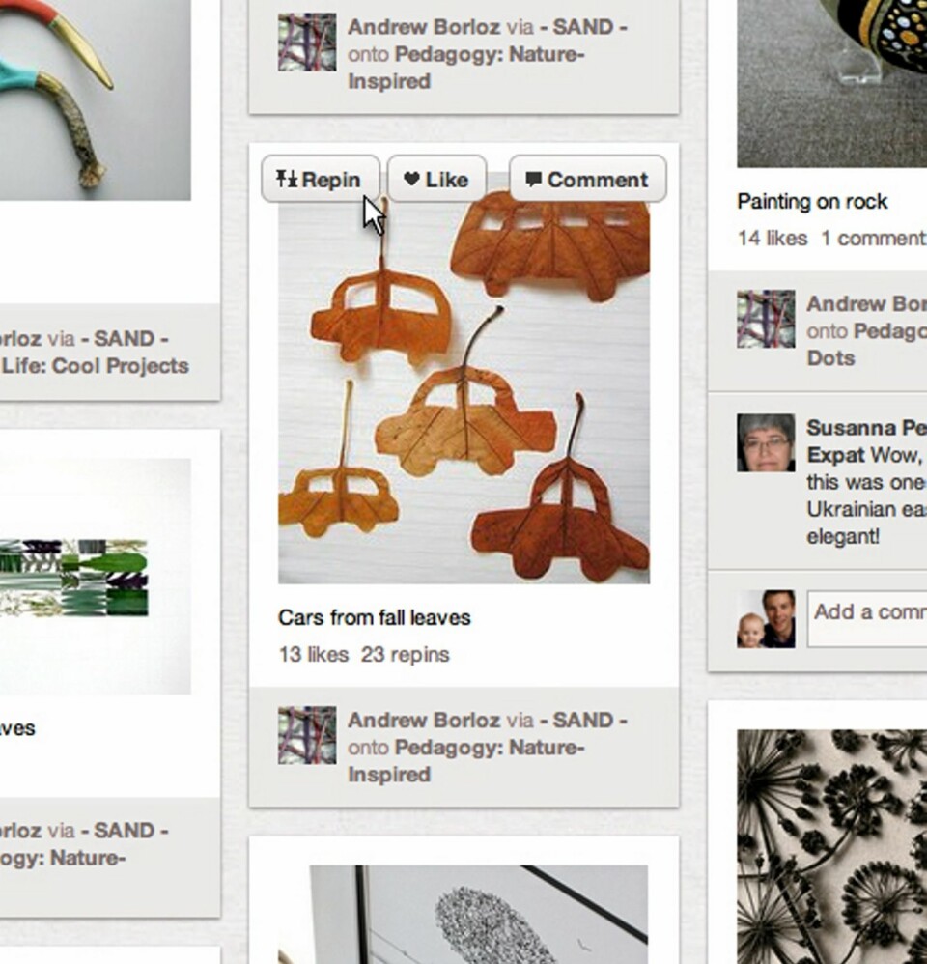Viewport: 927px width, 964px height.
Task: Repin the Cars from fall leaves pin
Action: [x=321, y=179]
